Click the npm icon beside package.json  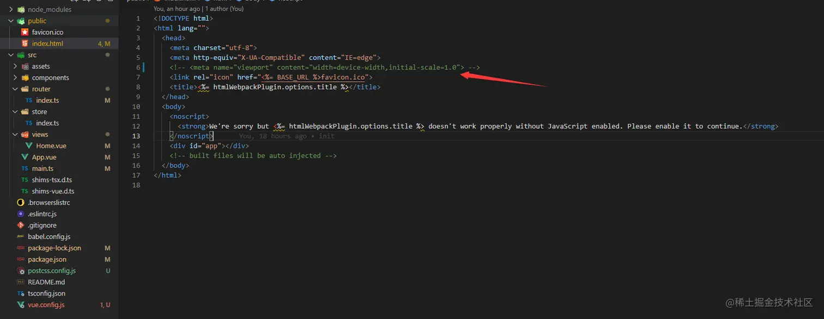21,260
